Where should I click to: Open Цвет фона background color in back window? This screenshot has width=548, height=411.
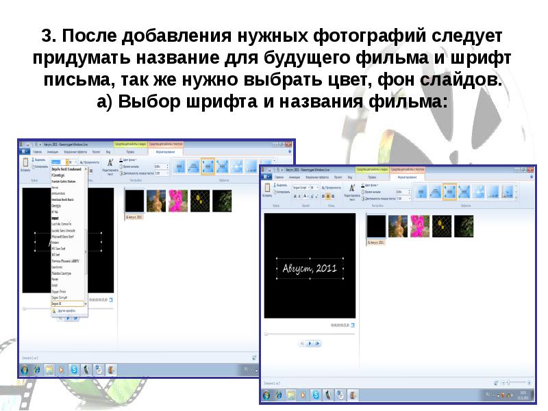(129, 160)
